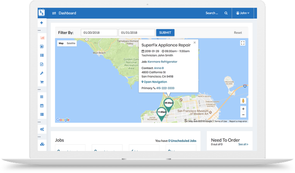Click the end date field 01/31/2018
Viewport: 295px width, 173px height.
tap(137, 32)
